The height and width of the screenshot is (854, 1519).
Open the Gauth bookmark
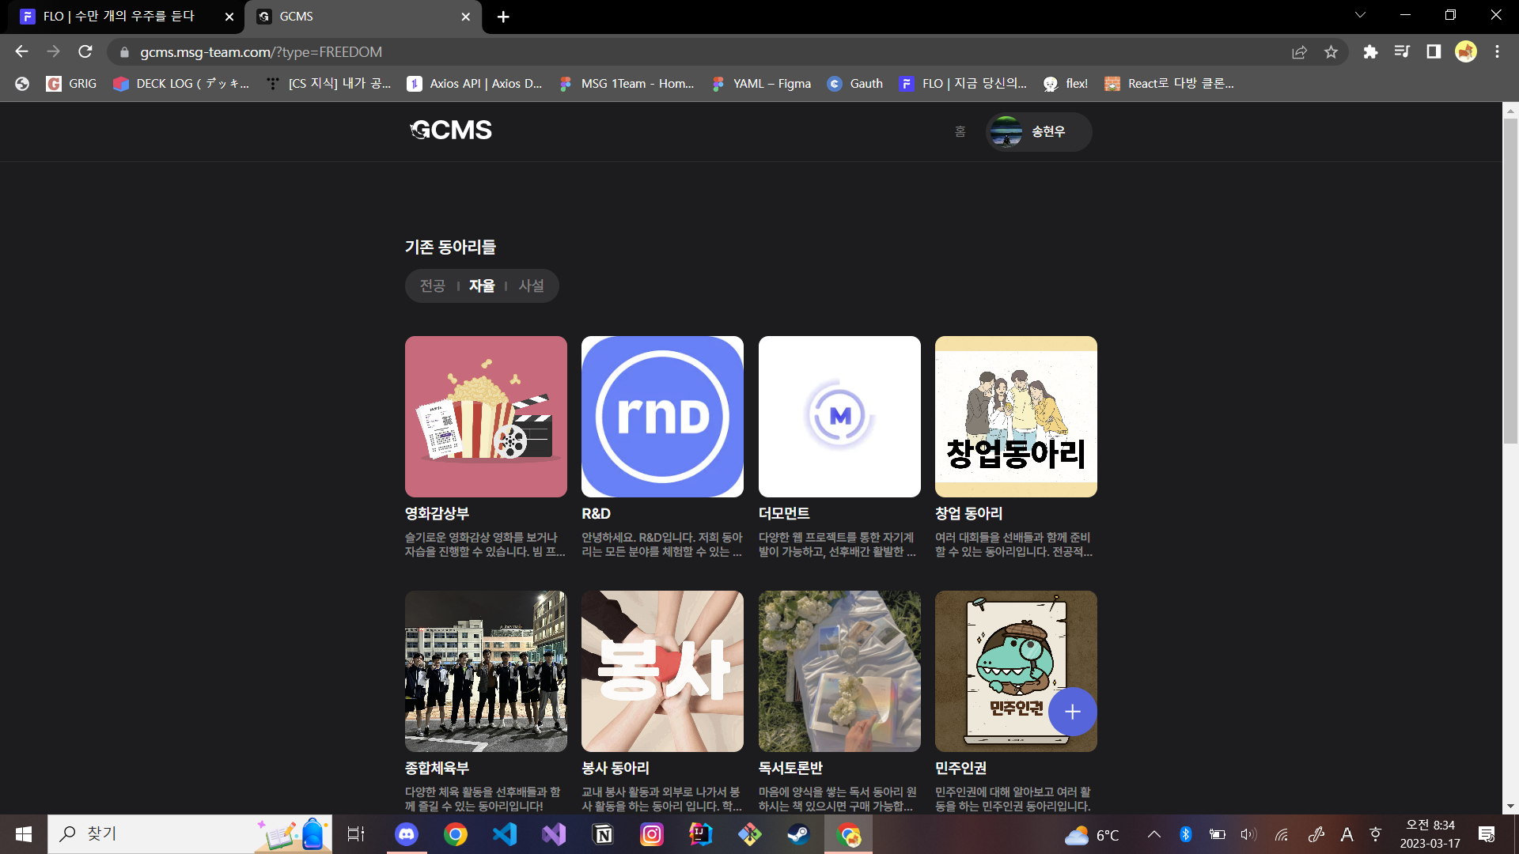click(854, 83)
